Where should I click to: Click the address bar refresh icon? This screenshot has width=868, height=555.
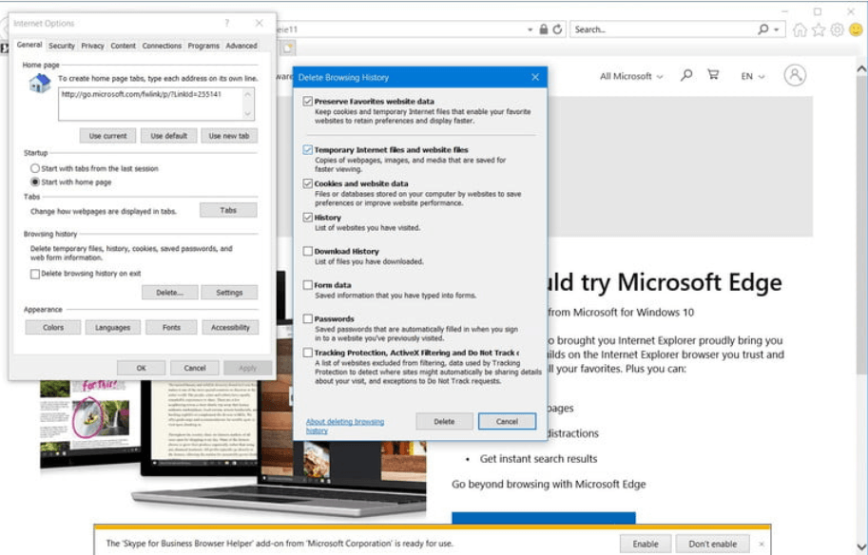pos(557,29)
